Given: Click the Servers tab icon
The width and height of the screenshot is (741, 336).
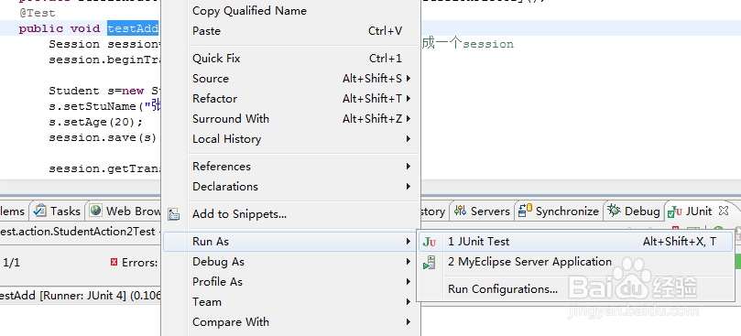Looking at the screenshot, I should 461,211.
